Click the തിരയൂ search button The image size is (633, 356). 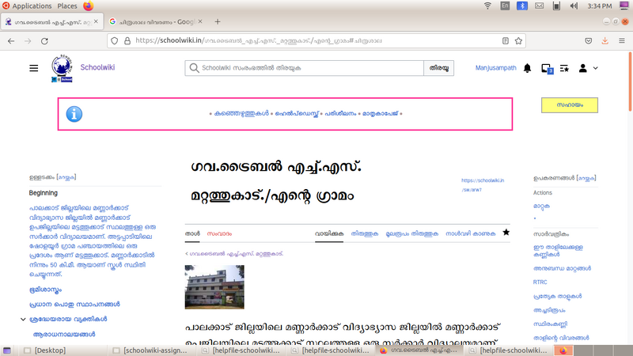pos(439,68)
